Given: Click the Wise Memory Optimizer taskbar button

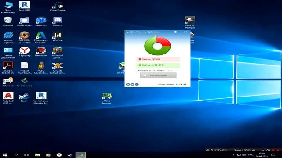Looking at the screenshot, I should [x=81, y=155].
